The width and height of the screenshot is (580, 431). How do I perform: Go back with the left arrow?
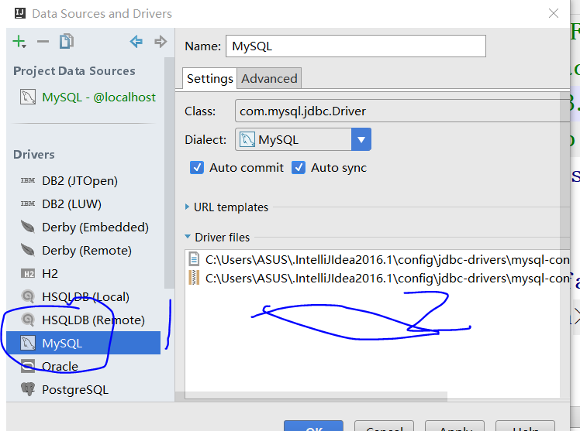(136, 41)
